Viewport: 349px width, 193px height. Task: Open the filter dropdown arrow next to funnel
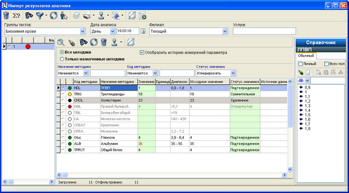(x=46, y=15)
